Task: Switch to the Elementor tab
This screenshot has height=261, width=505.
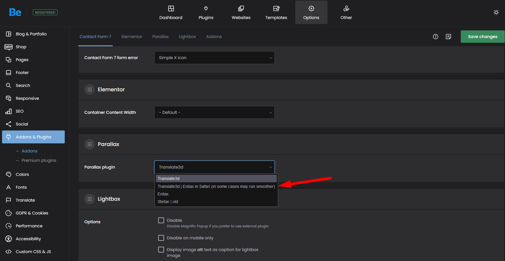Action: coord(132,37)
